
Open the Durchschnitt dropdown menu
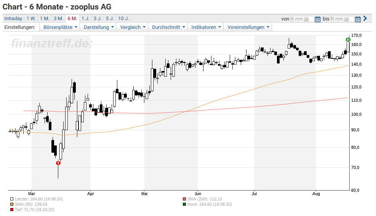[168, 27]
